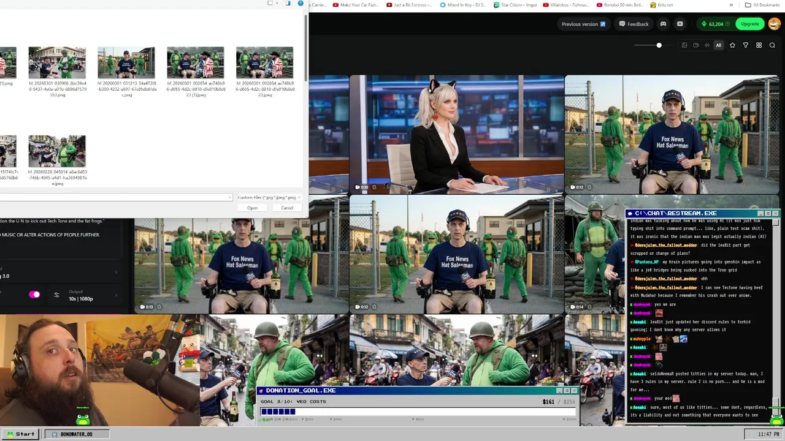Screen dimensions: 785x441
Task: Expand the bookmarks overflow chevron
Action: 731,5
